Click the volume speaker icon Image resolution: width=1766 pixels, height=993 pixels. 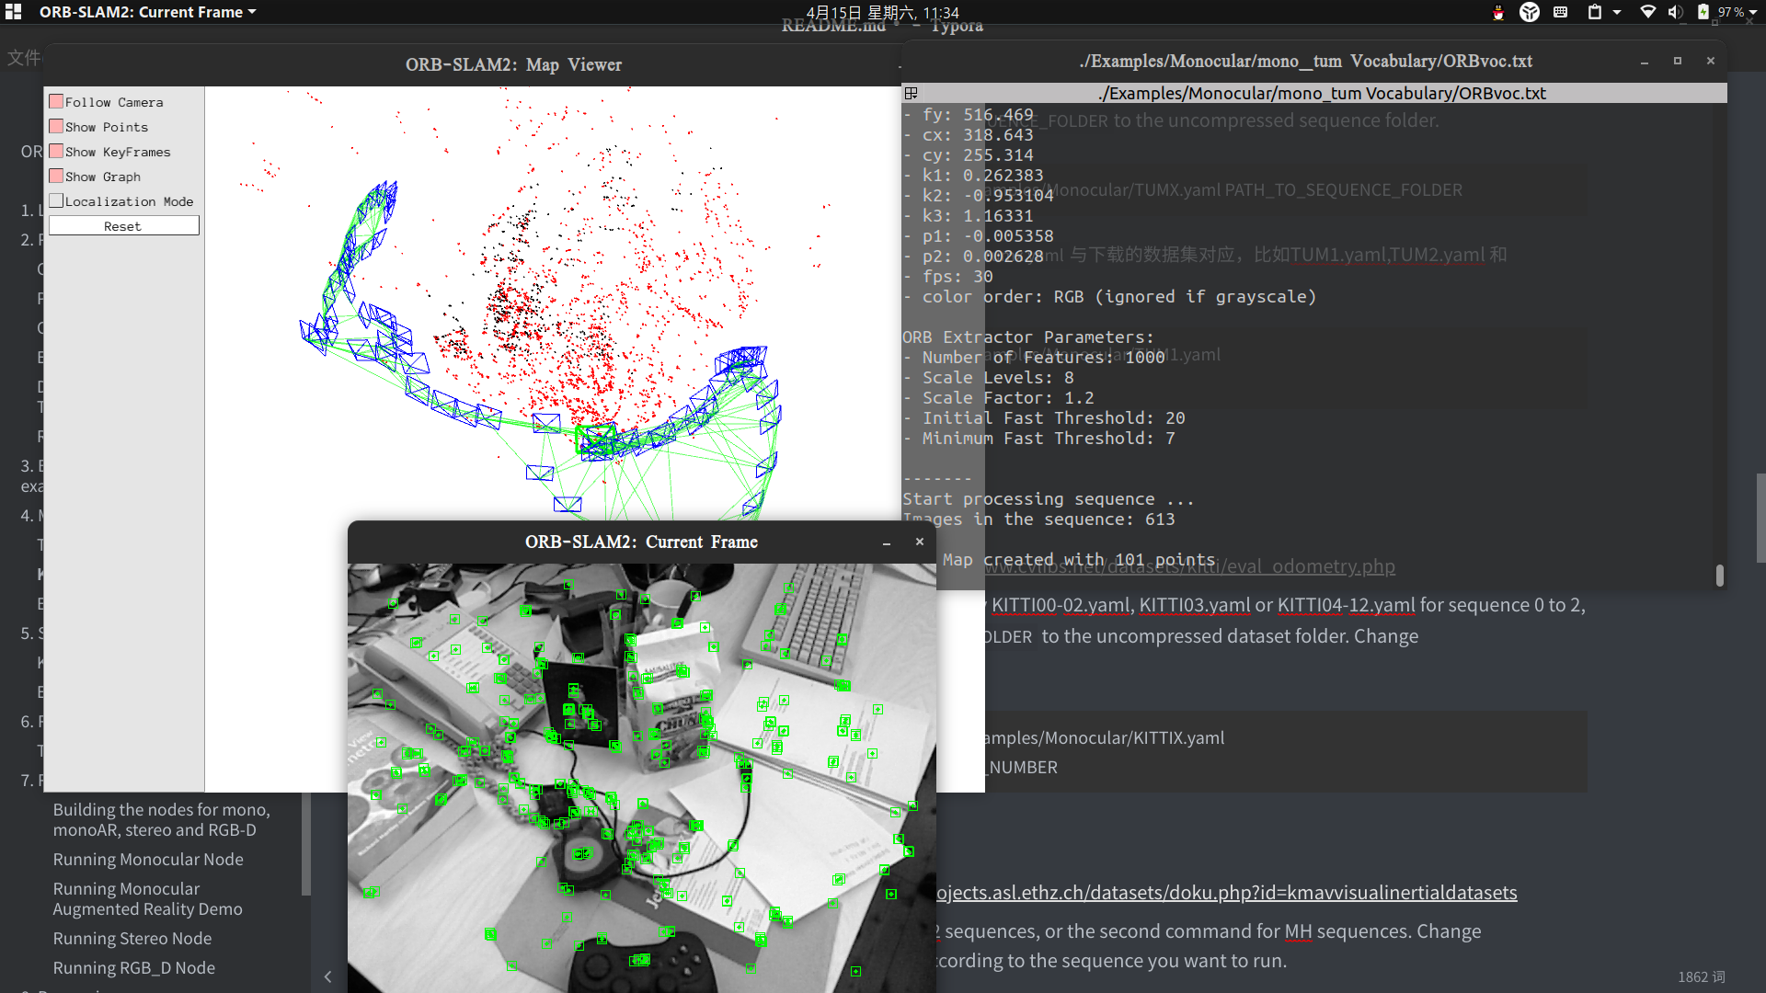click(1675, 12)
